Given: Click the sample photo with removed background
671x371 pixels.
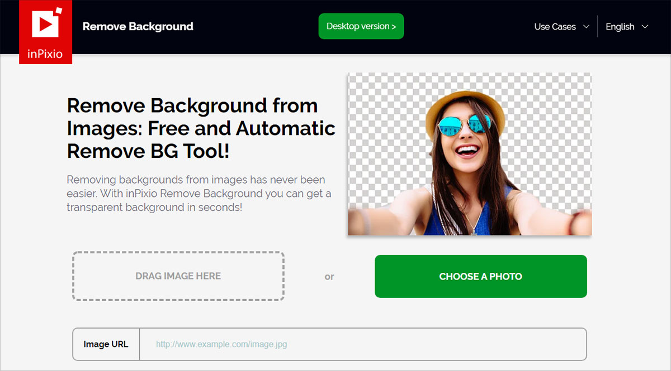Looking at the screenshot, I should [x=470, y=154].
